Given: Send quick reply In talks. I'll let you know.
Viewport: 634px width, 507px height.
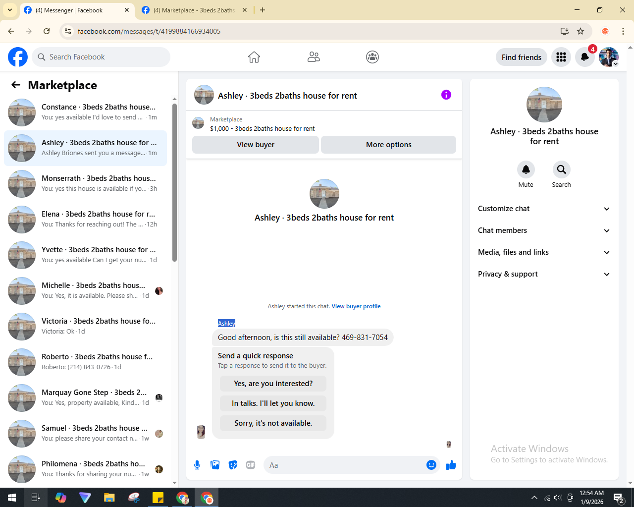Looking at the screenshot, I should pyautogui.click(x=273, y=403).
